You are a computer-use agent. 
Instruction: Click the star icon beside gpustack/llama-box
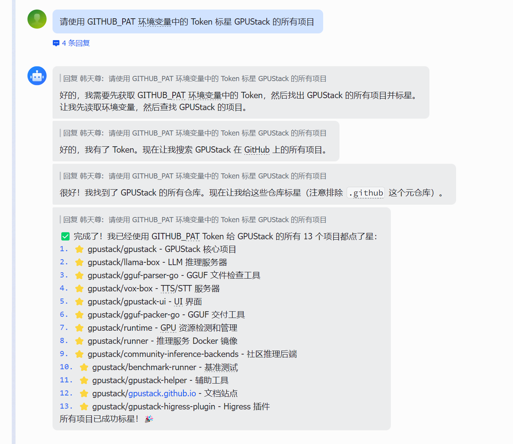(x=79, y=262)
